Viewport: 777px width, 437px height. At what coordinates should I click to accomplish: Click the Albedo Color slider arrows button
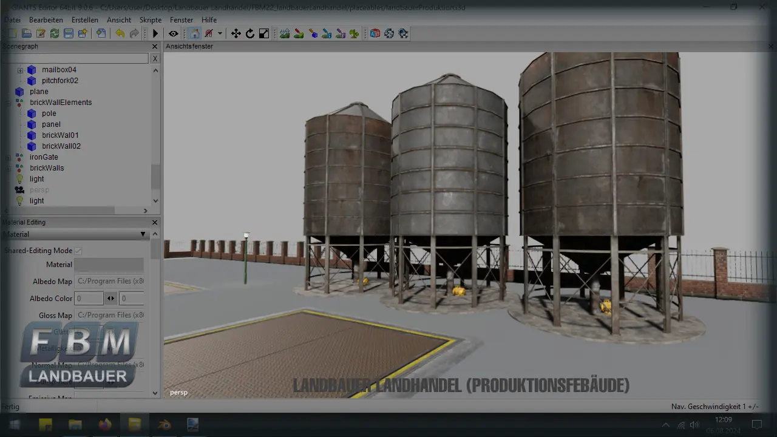click(111, 299)
